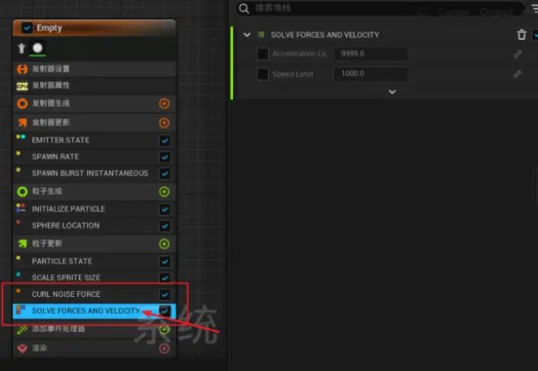The height and width of the screenshot is (371, 538).
Task: Click the emitter sprite thumbnail circle
Action: pos(37,48)
